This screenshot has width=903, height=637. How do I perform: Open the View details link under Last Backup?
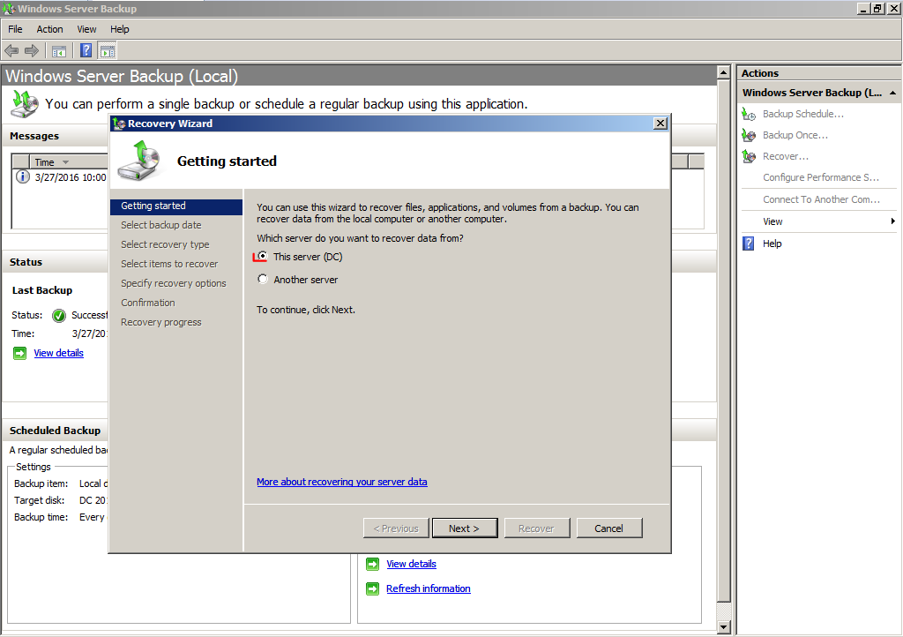coord(59,353)
